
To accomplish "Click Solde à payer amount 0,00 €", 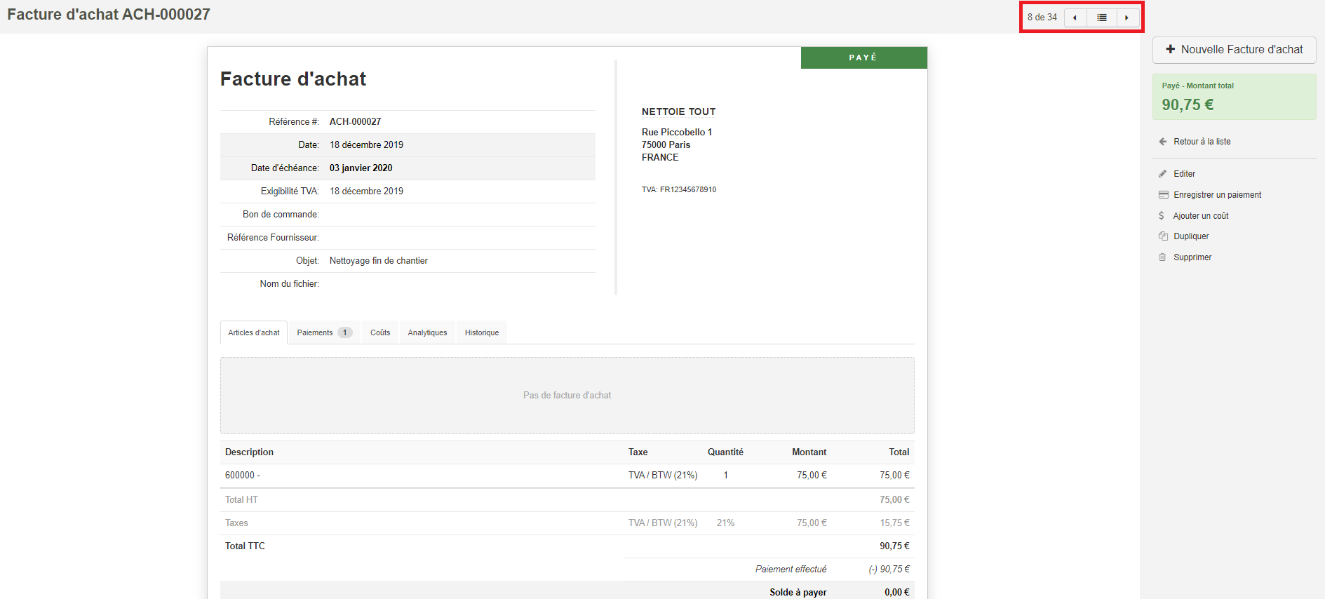I will point(896,593).
